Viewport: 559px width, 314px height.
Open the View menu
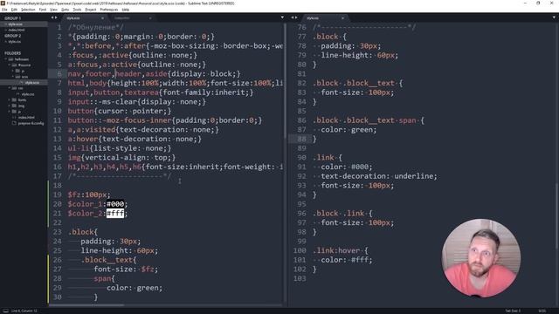[53, 10]
